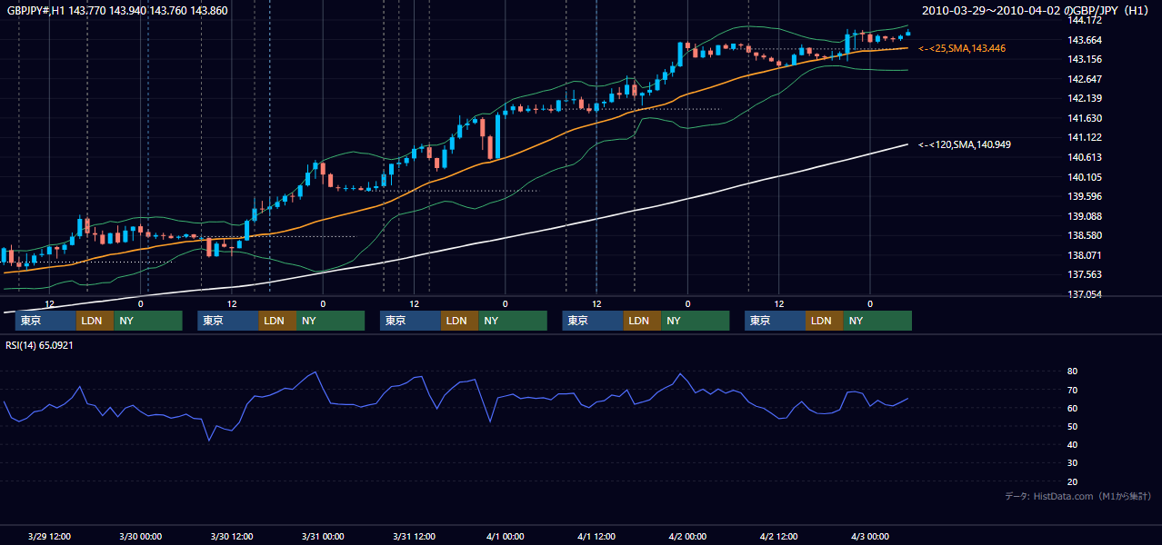Click the 2010-03-29〜2010-04-02 GBP/JPY chart title
This screenshot has height=545, width=1162.
coord(1036,11)
